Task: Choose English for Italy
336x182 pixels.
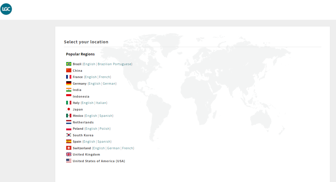Action: (87, 103)
